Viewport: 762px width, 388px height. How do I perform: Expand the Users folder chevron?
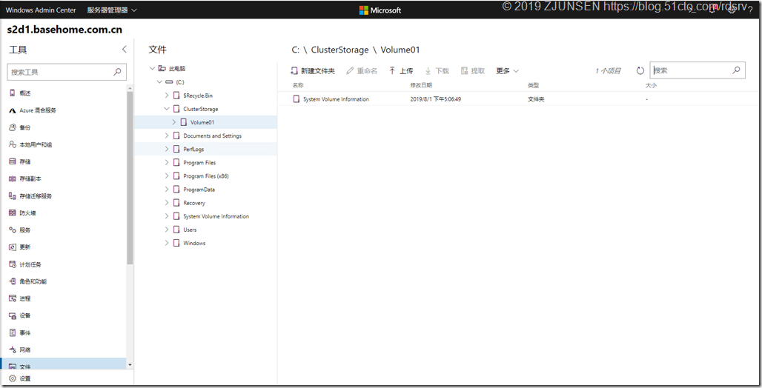[x=167, y=230]
